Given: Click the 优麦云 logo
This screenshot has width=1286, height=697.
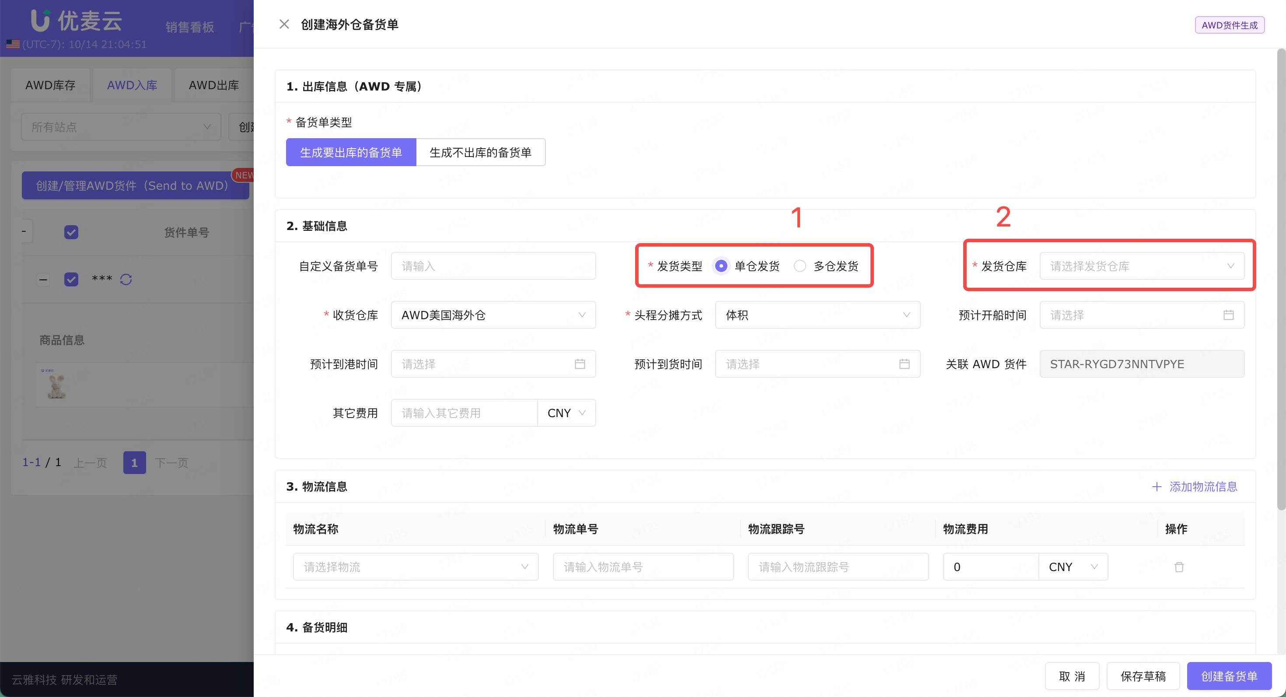Looking at the screenshot, I should (77, 21).
